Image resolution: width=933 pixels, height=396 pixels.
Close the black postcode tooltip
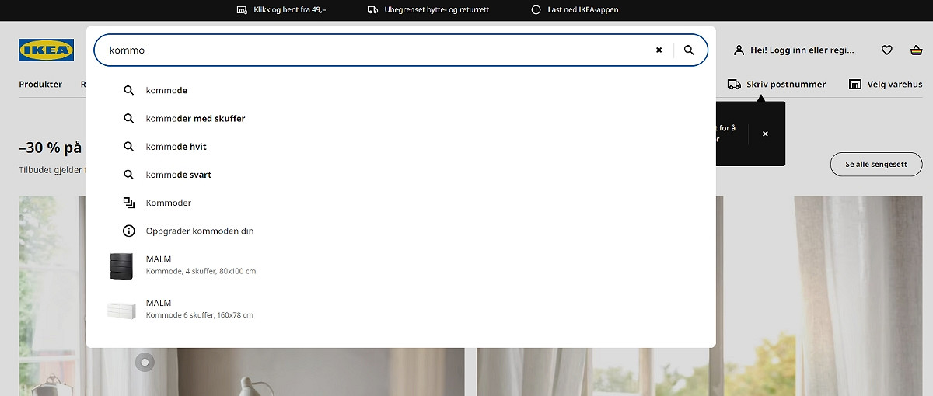tap(765, 134)
